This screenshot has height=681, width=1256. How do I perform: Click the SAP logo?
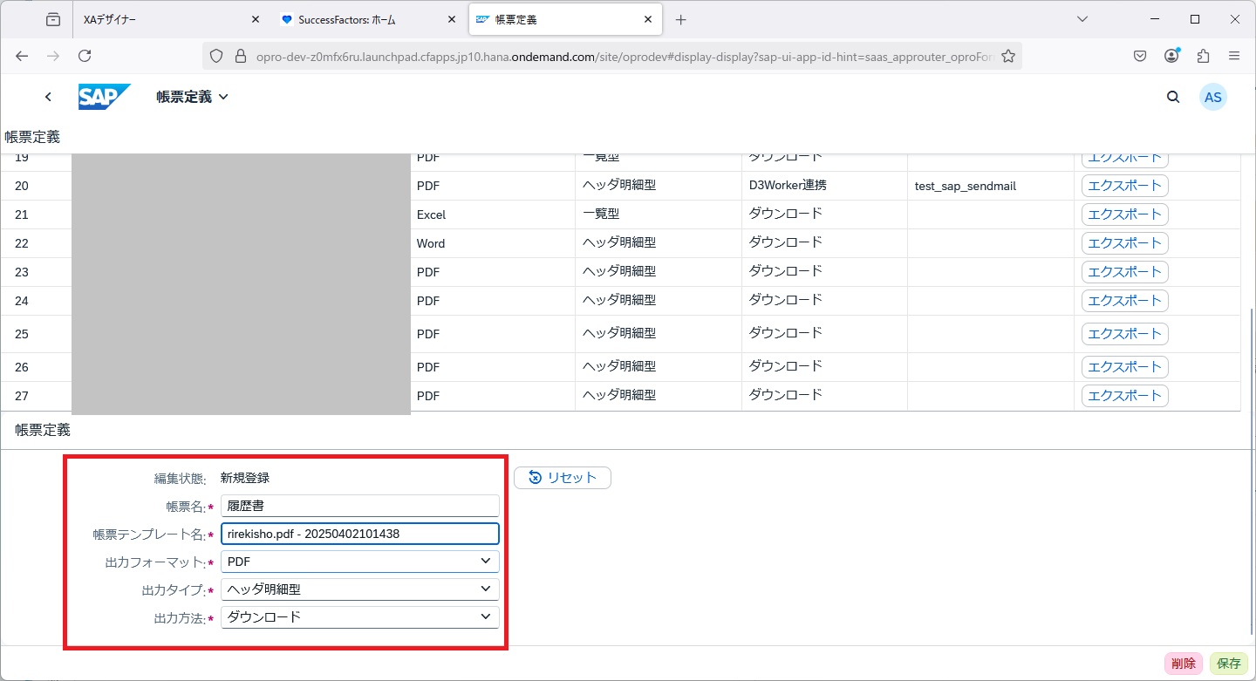pyautogui.click(x=104, y=97)
